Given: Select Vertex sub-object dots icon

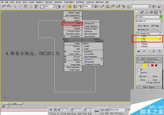Looking at the screenshot, I should pyautogui.click(x=141, y=65).
